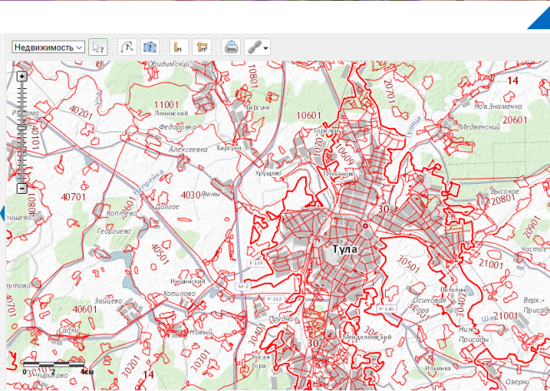Click cadastral district 11001 on map
This screenshot has height=391, width=550.
pos(167,103)
